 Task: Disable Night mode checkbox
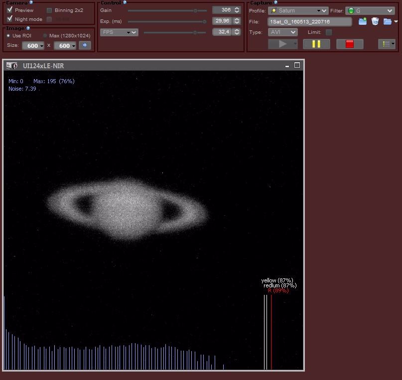(x=10, y=19)
